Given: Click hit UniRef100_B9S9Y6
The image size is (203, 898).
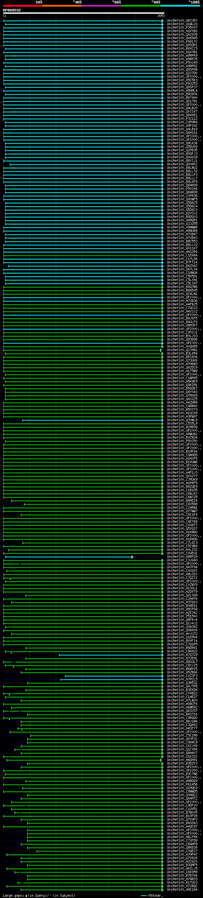Looking at the screenshot, I should point(182,94).
